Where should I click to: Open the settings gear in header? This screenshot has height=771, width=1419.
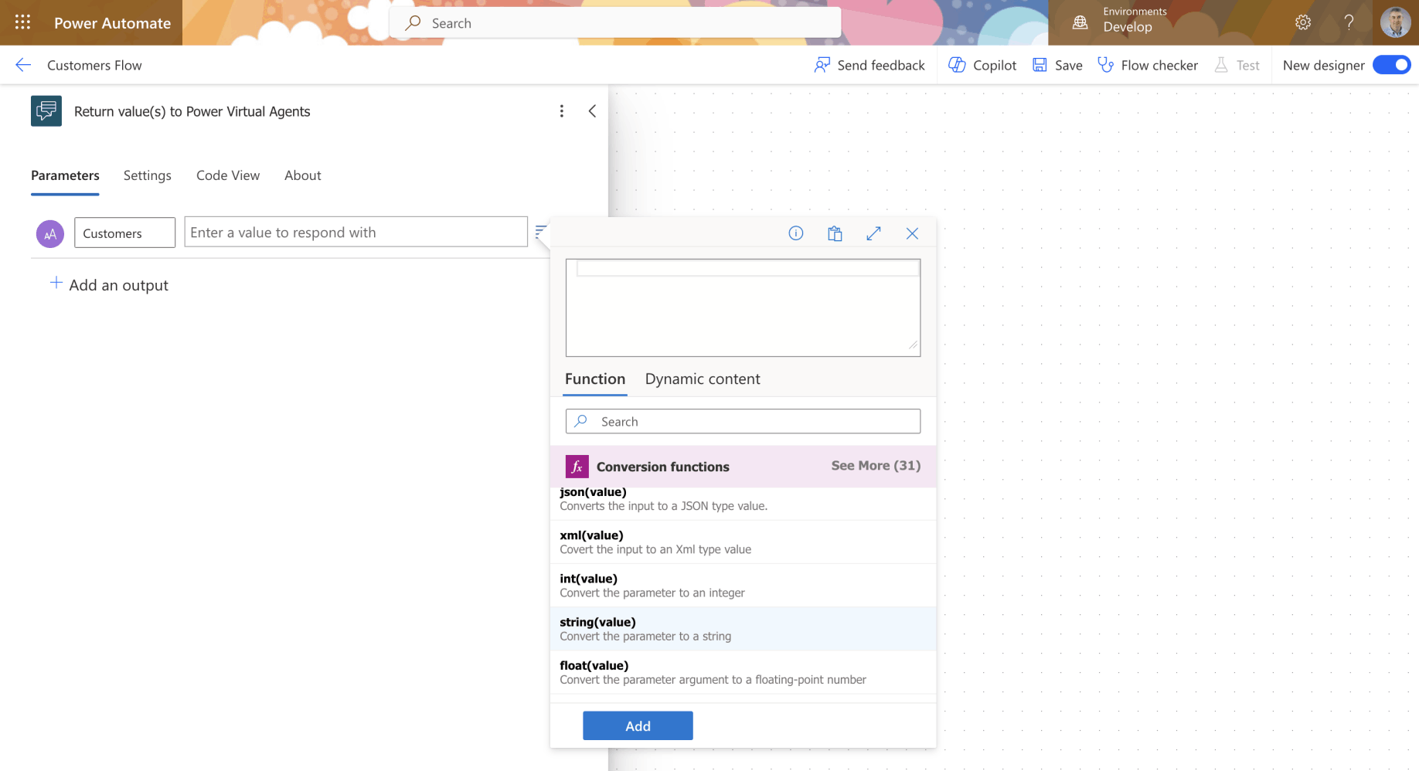(1303, 22)
